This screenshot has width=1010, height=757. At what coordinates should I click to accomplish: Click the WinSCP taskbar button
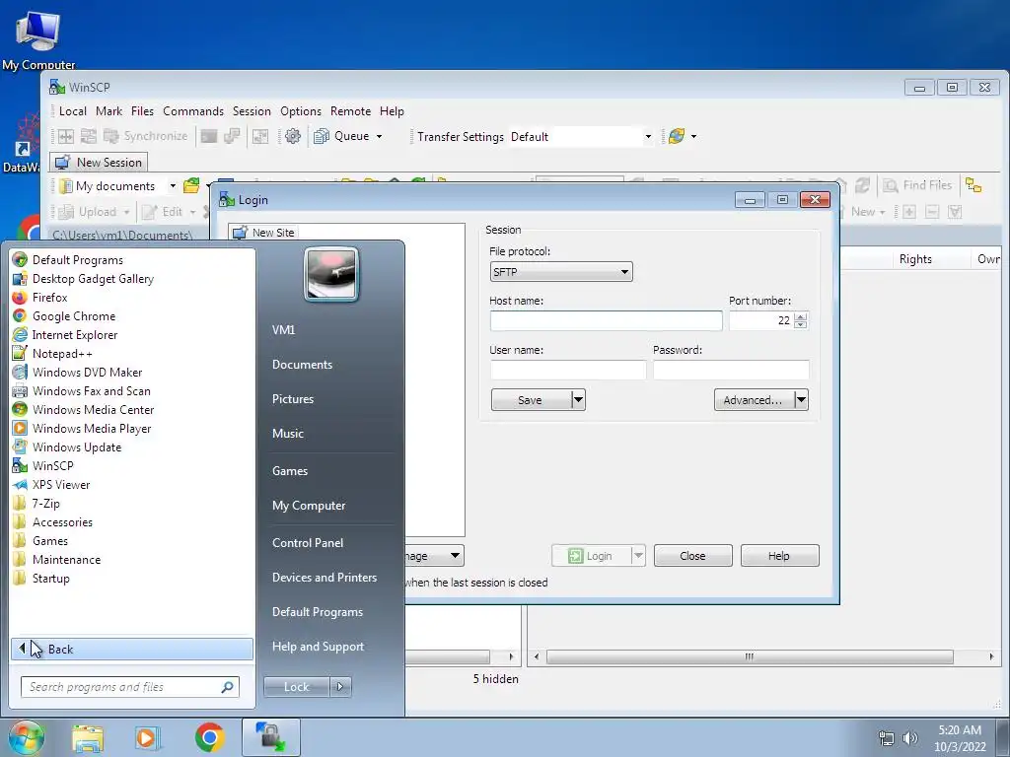pos(271,737)
